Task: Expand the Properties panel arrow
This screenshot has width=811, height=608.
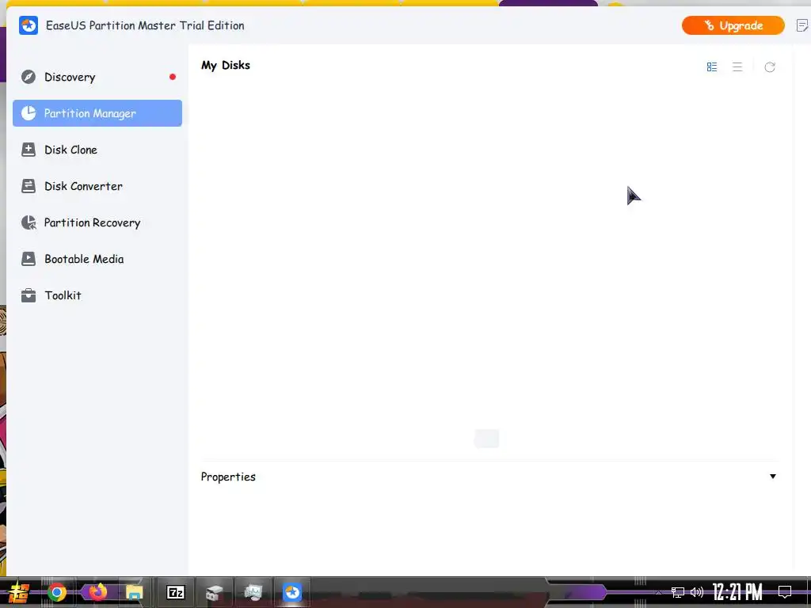Action: [773, 476]
